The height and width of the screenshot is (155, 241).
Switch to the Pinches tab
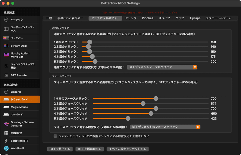pos(148,18)
